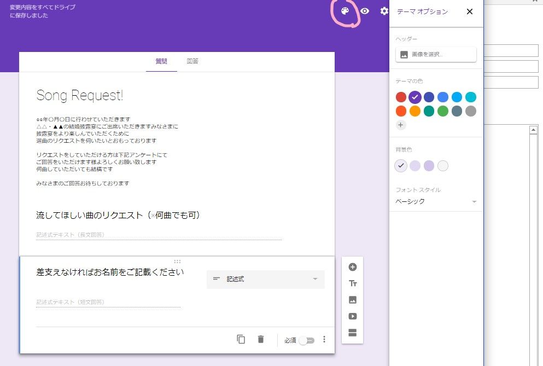The width and height of the screenshot is (543, 366).
Task: Insert an image from side toolbar
Action: (x=353, y=300)
